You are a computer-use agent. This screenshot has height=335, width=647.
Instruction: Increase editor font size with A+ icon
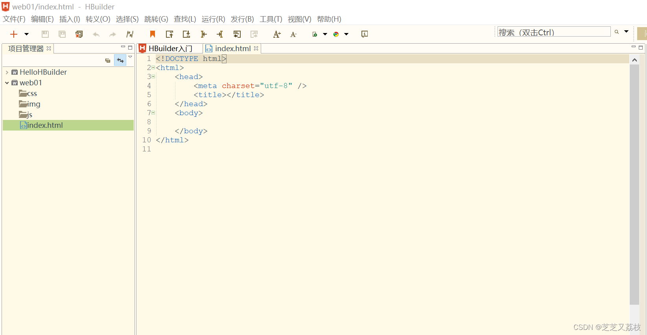pos(277,34)
